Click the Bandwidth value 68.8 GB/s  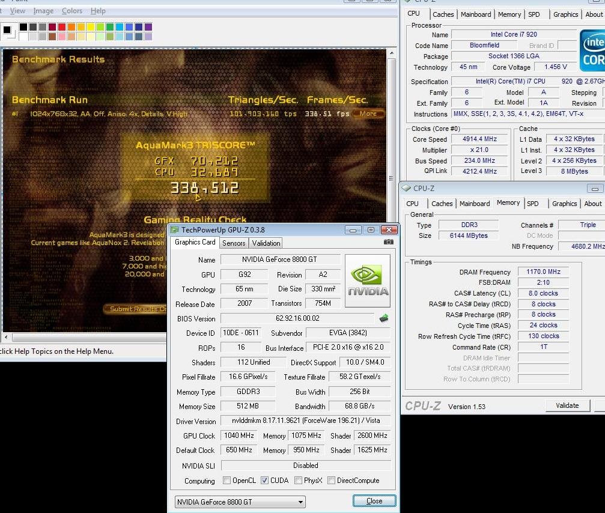360,406
